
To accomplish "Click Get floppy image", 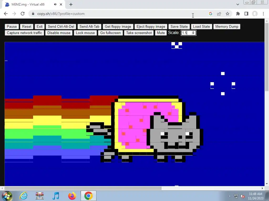I will (118, 26).
